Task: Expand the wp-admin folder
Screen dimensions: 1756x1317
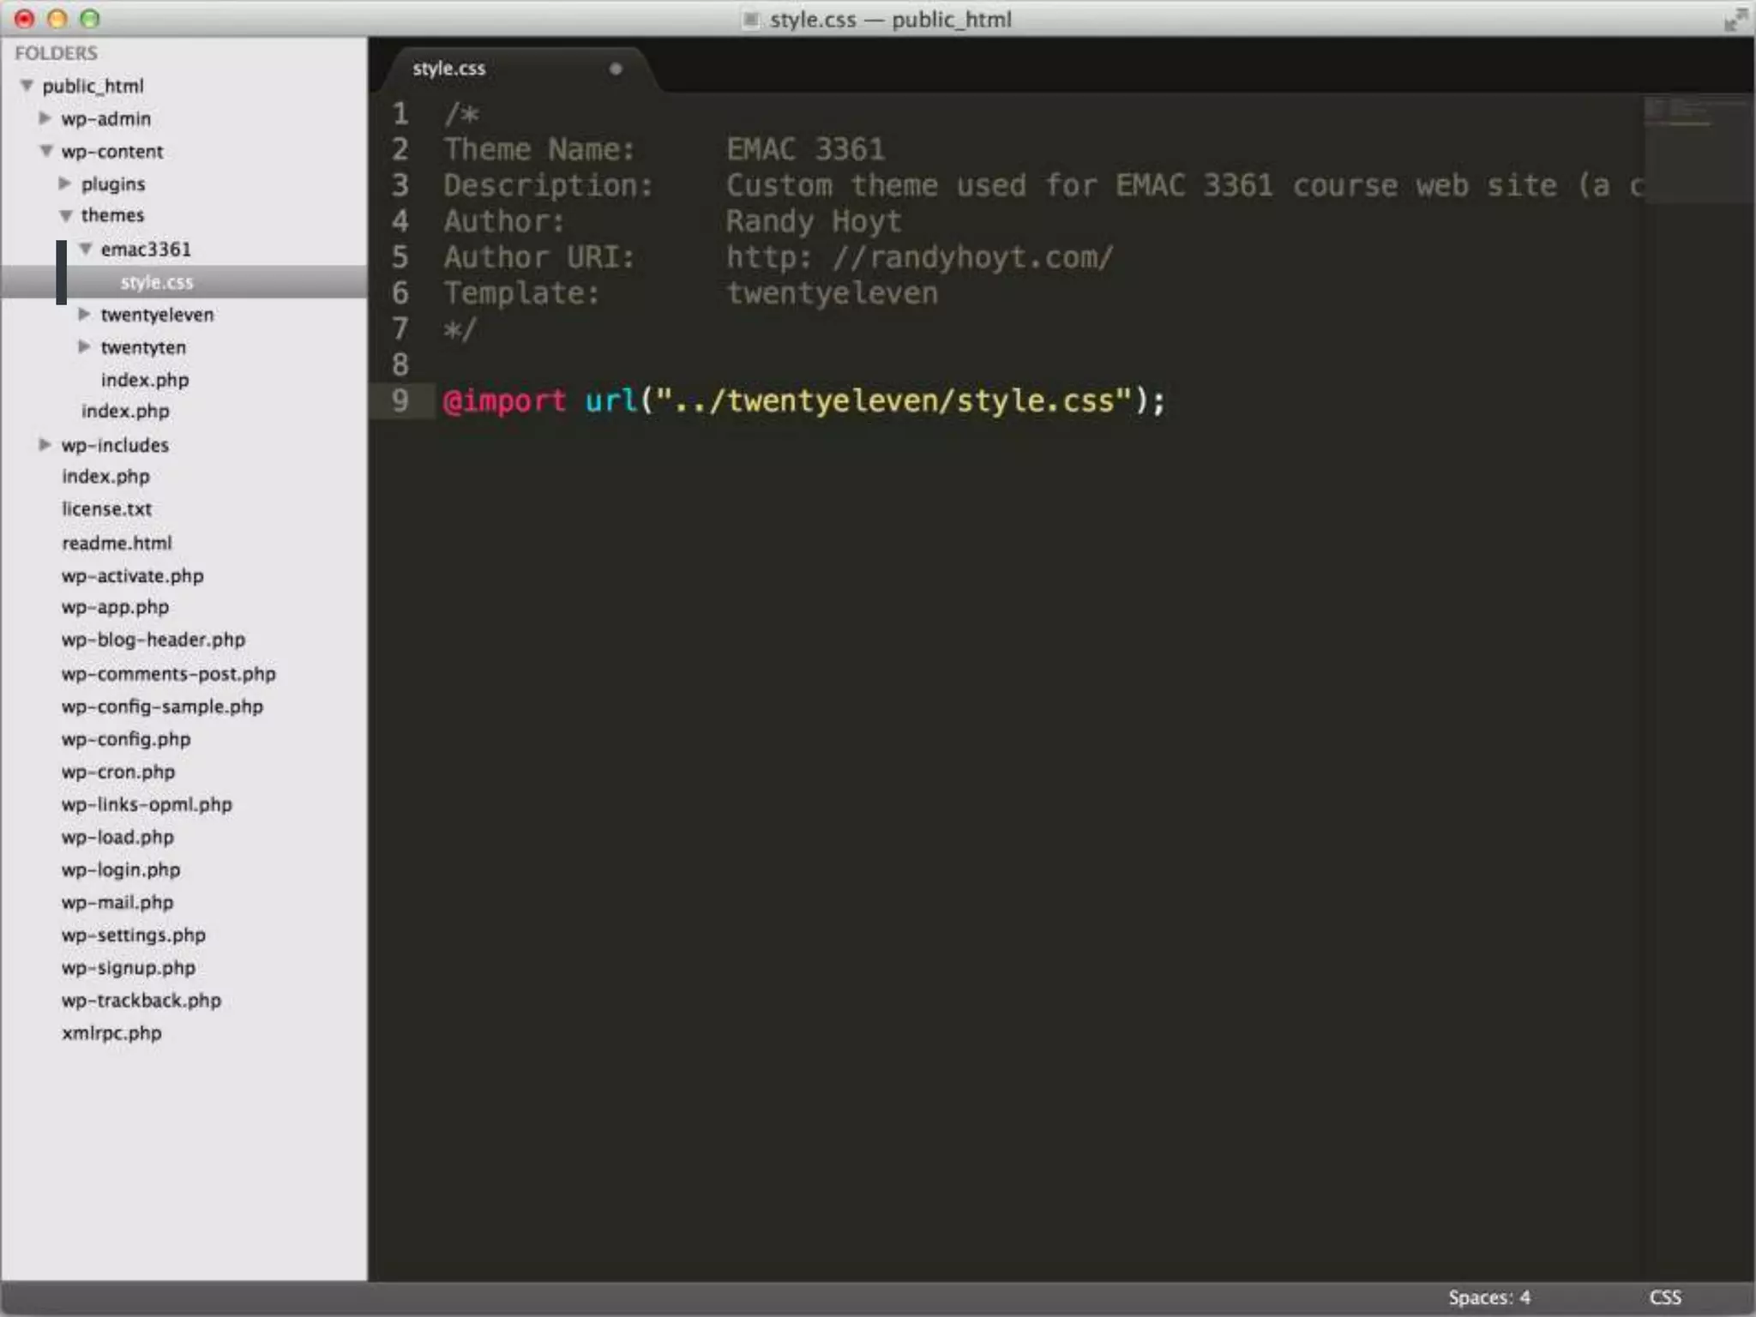Action: coord(45,118)
